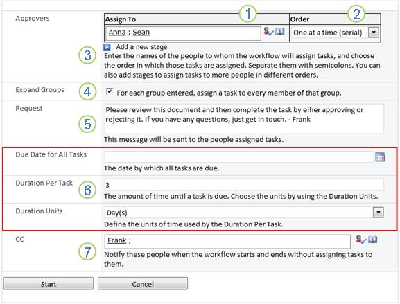Screen dimensions: 400x304
Task: Click the Add a new stage icon
Action: click(107, 47)
